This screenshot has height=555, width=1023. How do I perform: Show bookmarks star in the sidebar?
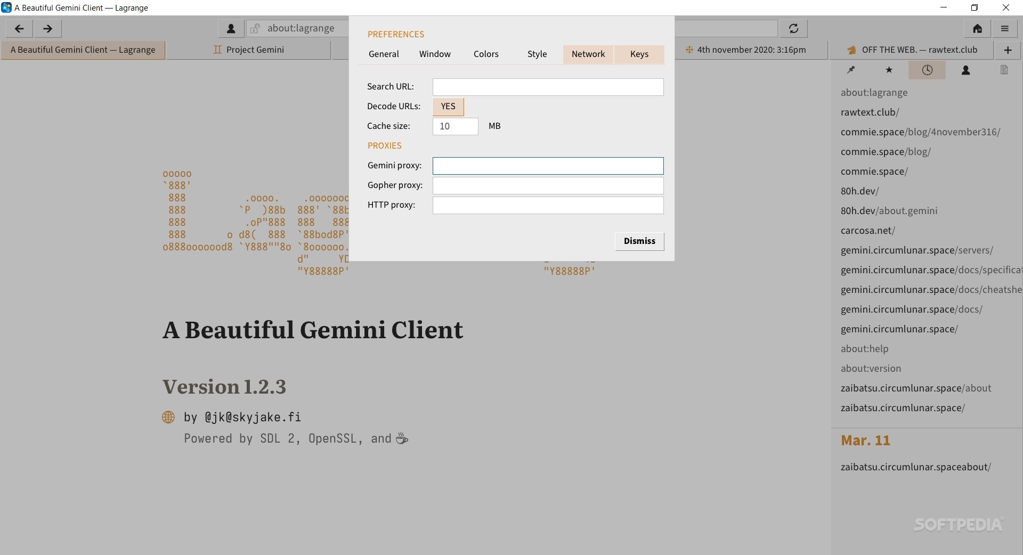point(889,70)
